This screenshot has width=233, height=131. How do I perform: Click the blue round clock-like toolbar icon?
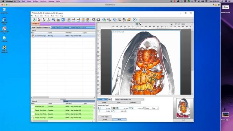click(x=135, y=20)
